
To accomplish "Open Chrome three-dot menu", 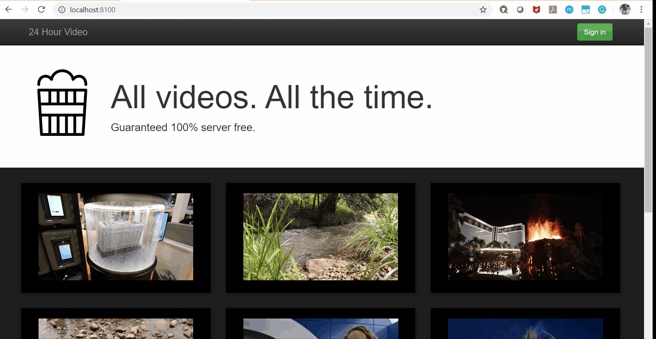I will click(x=641, y=10).
